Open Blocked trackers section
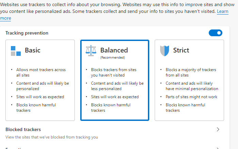 23,129
